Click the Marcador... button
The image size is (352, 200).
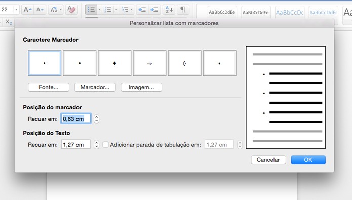pyautogui.click(x=95, y=87)
